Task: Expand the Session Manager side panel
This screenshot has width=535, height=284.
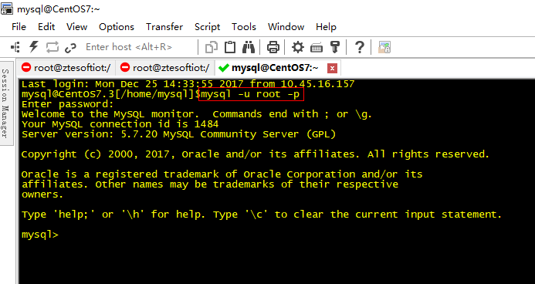Action: [x=5, y=103]
